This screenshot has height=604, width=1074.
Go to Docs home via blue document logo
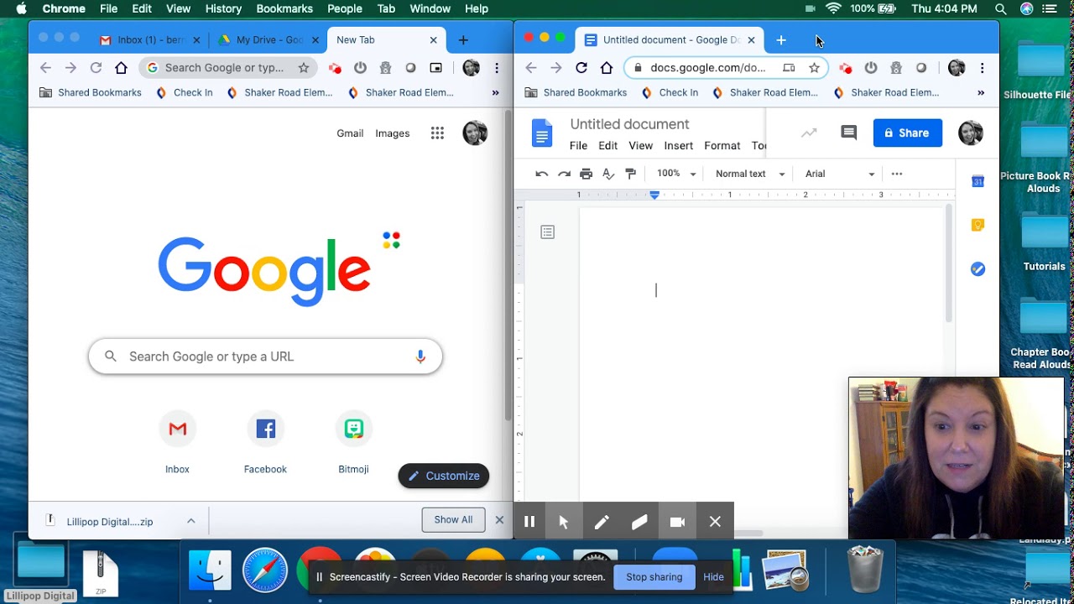(542, 133)
